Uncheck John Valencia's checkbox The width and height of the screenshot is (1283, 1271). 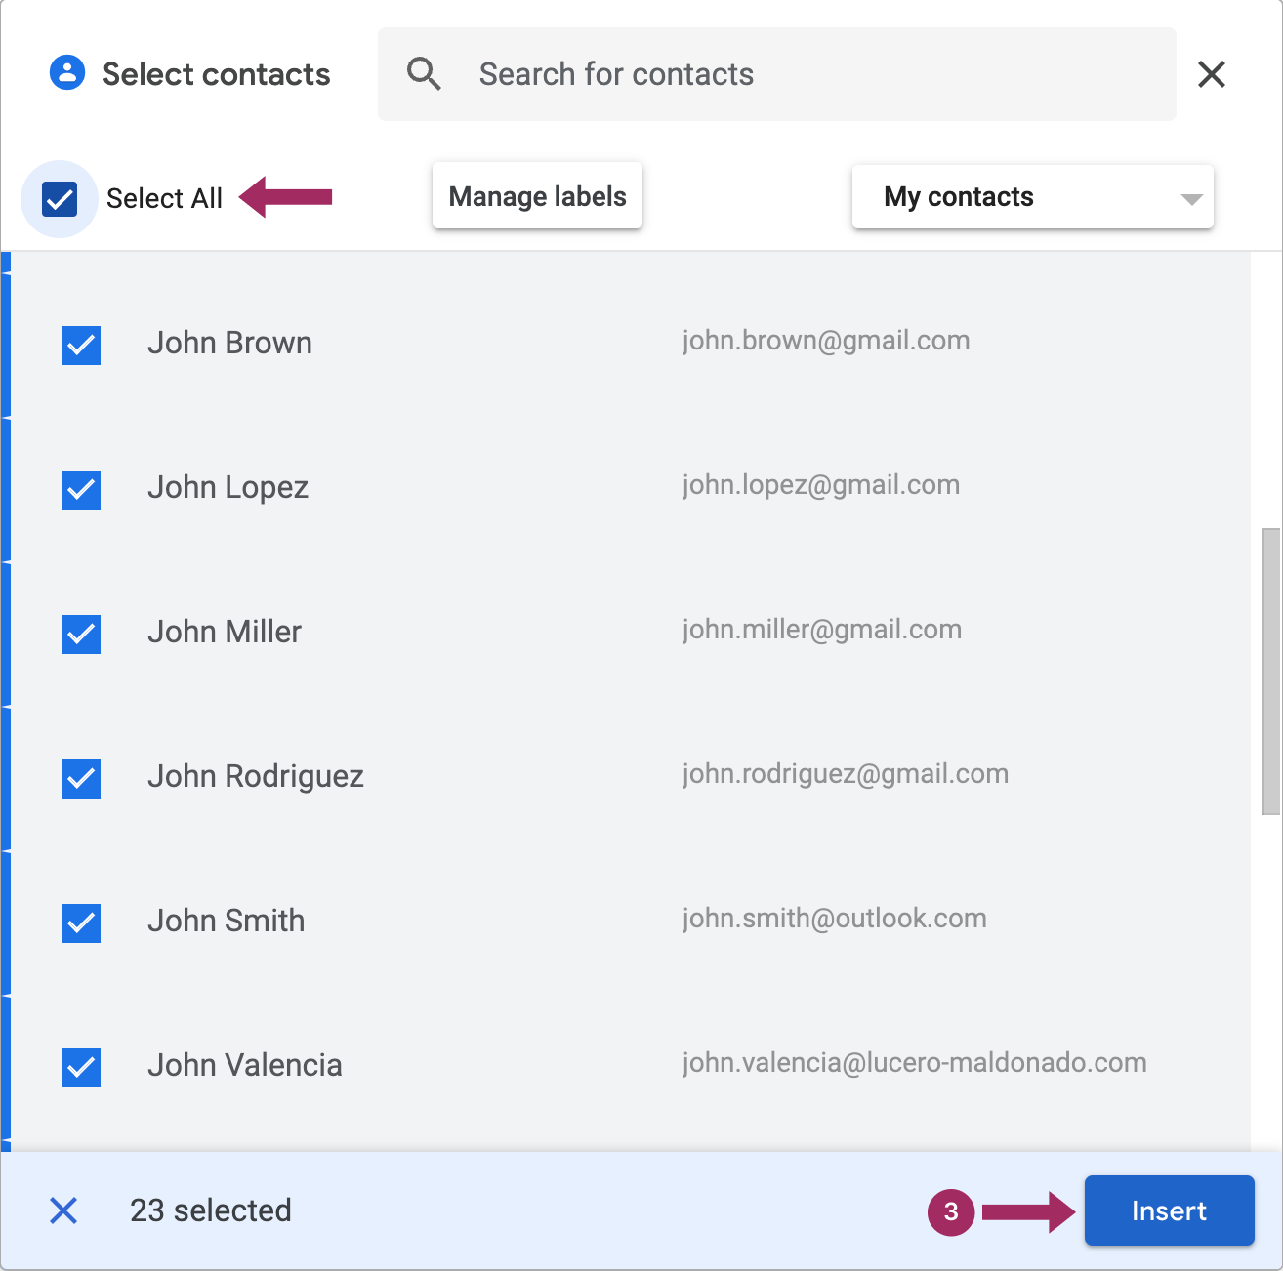point(81,1068)
